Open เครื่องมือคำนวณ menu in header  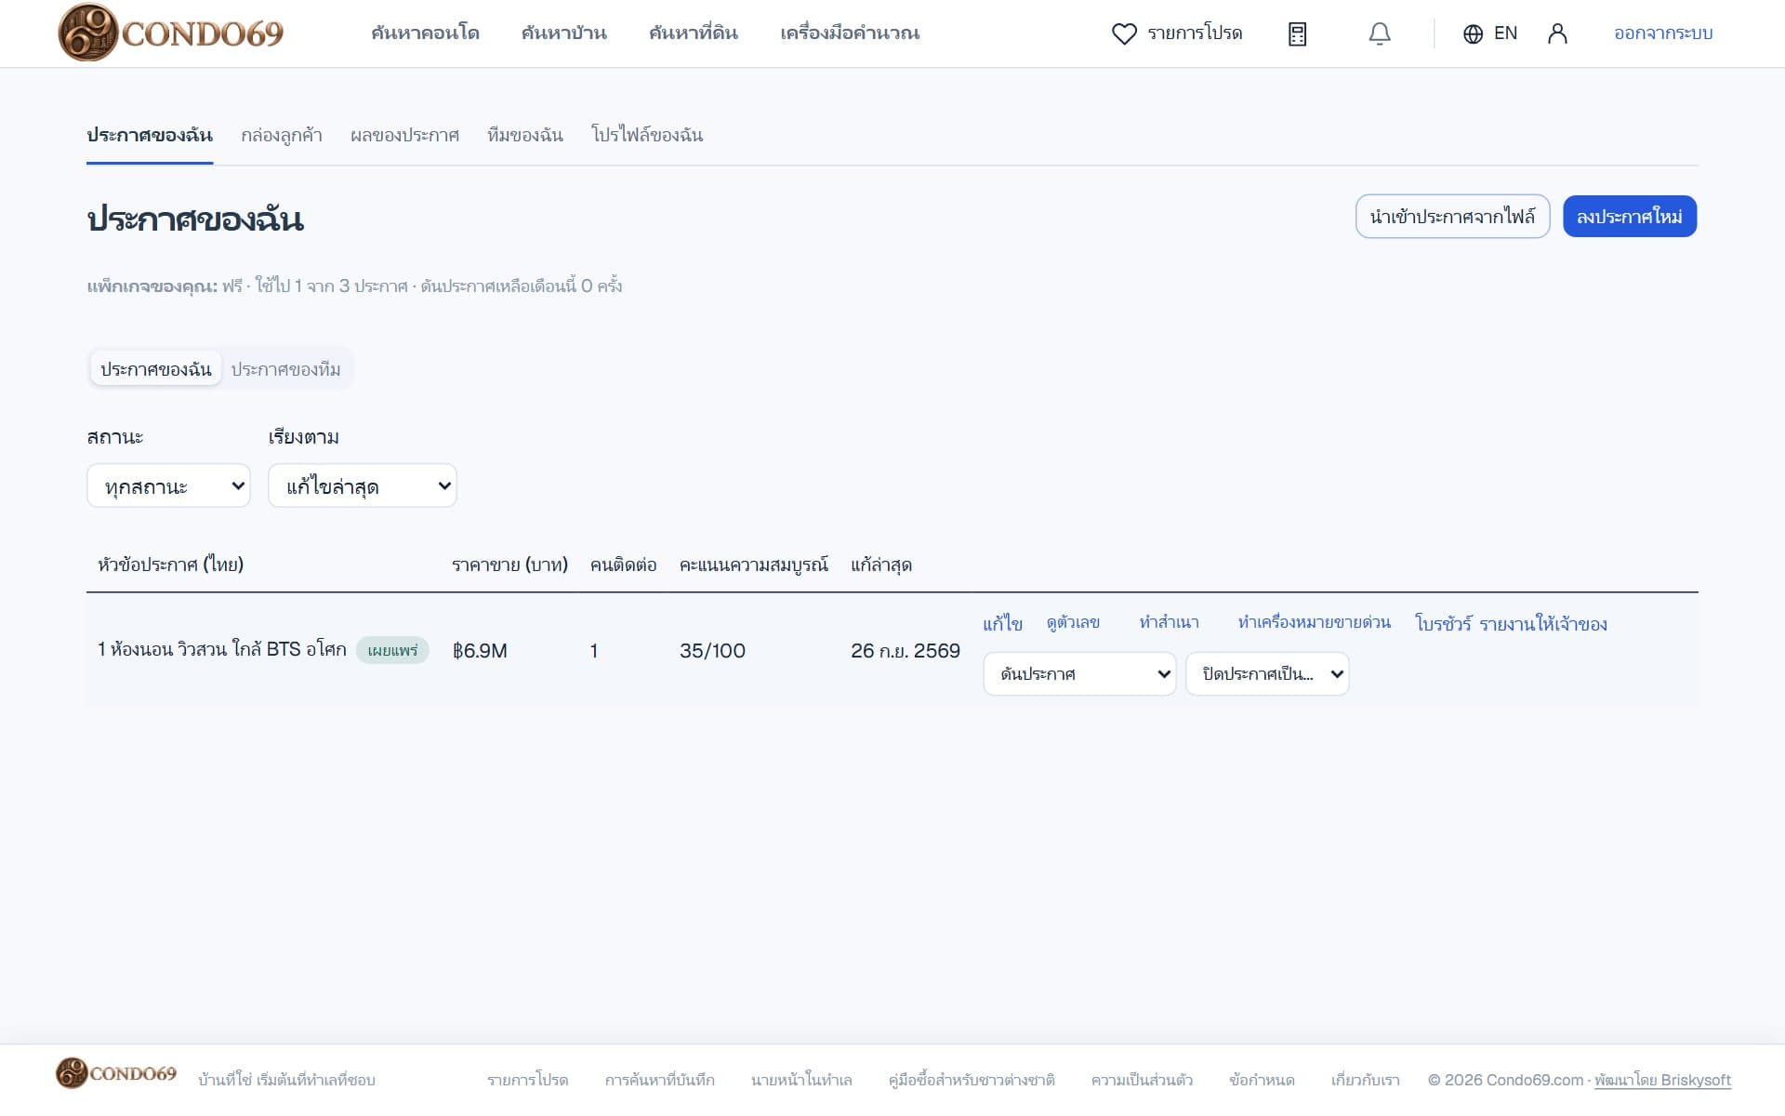850,33
